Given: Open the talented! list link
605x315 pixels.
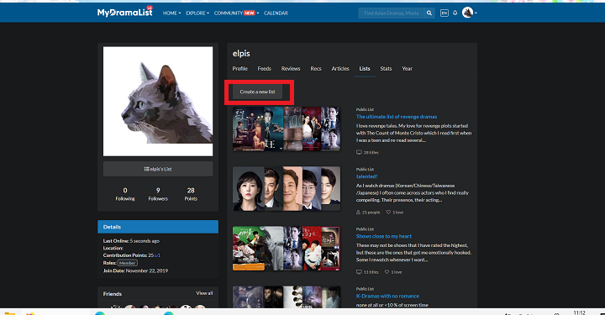Looking at the screenshot, I should (367, 176).
